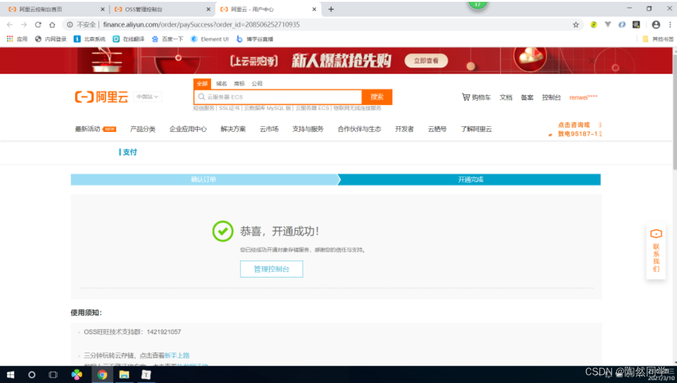
Task: Open 云栖号 menu item
Action: pos(437,129)
